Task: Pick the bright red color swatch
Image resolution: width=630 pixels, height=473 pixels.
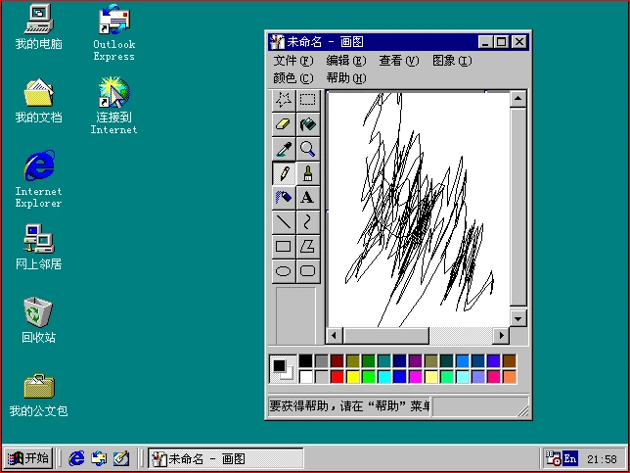Action: pos(337,377)
